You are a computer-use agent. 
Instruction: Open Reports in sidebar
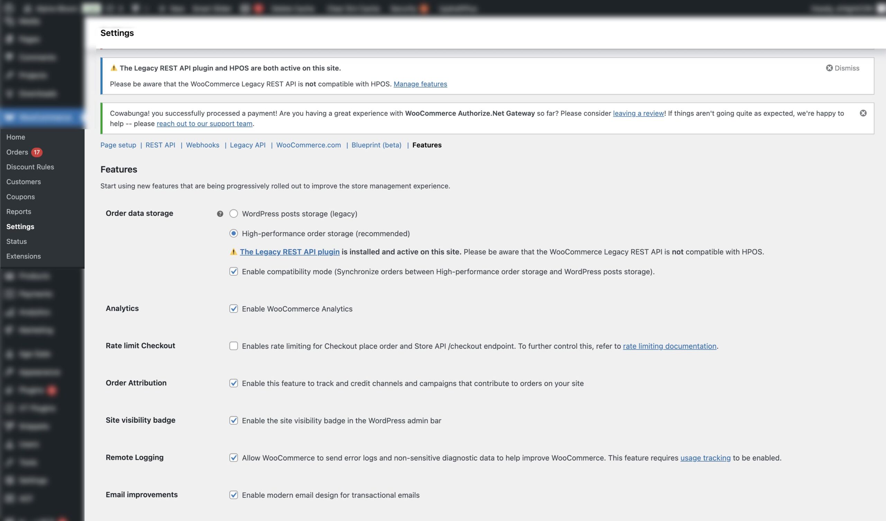(x=19, y=211)
